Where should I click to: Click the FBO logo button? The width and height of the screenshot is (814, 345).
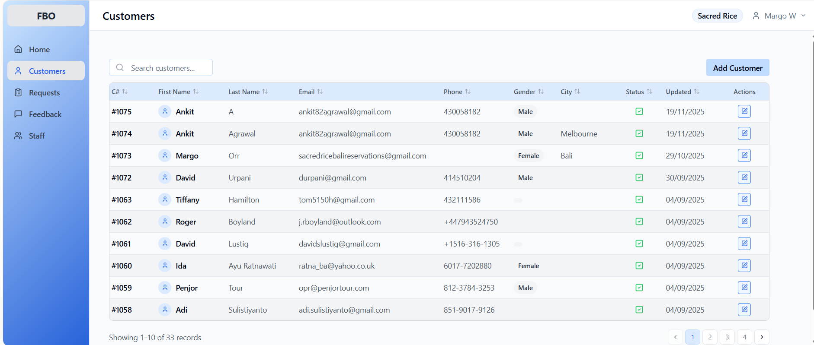tap(46, 16)
